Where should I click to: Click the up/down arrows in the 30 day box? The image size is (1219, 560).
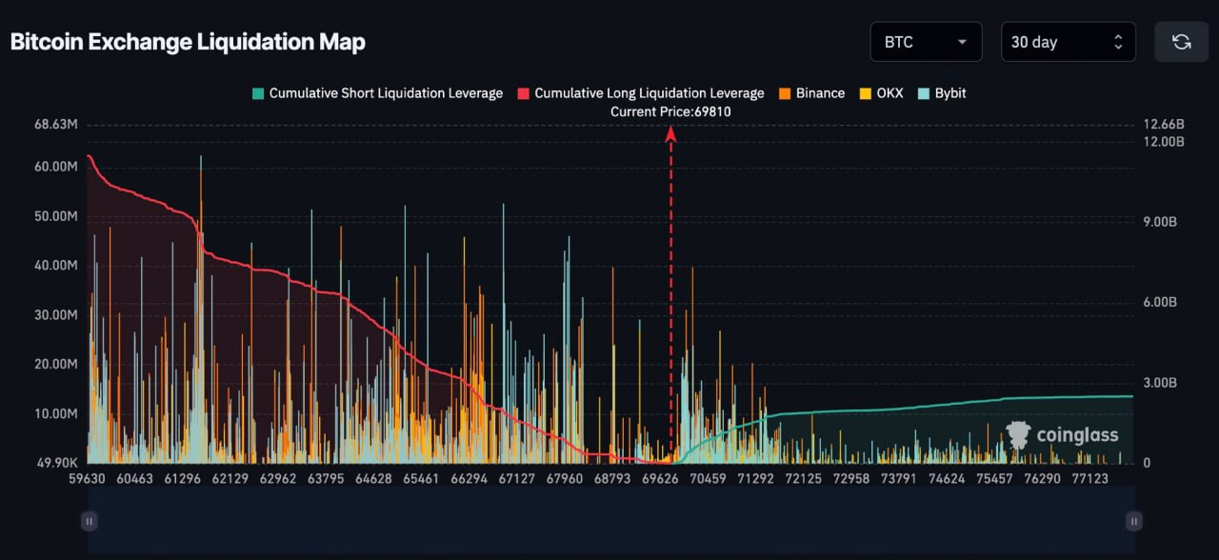[1117, 42]
